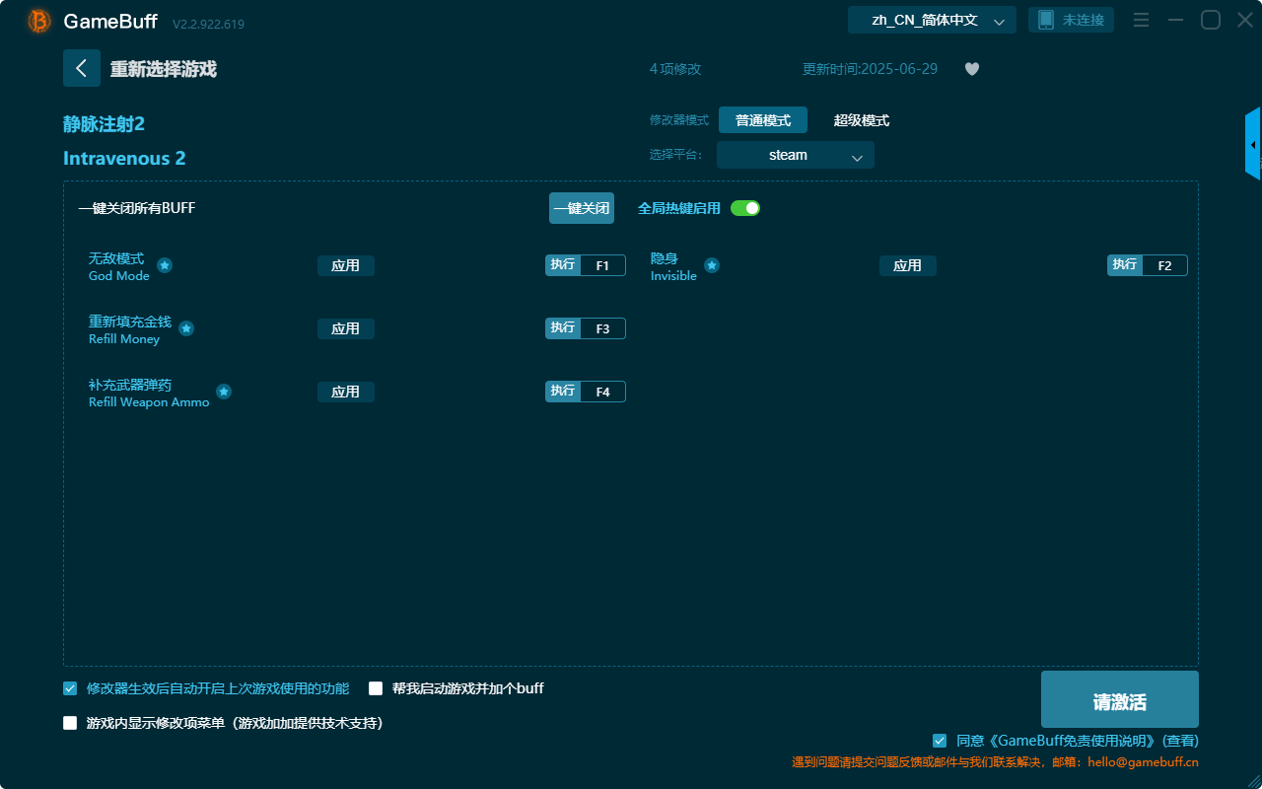Open the zh_CN language dropdown
The height and width of the screenshot is (789, 1262).
pyautogui.click(x=932, y=20)
